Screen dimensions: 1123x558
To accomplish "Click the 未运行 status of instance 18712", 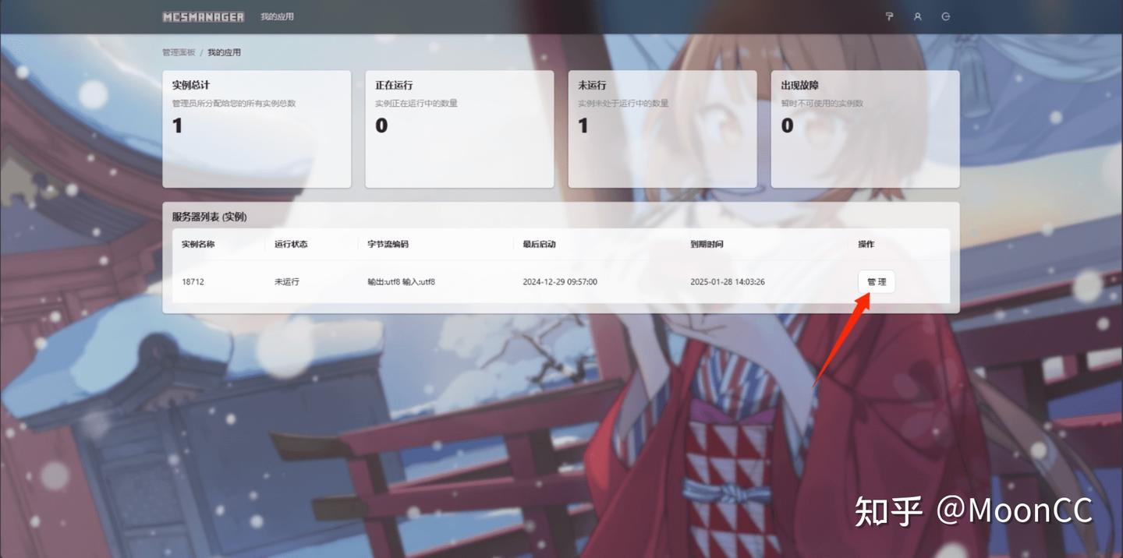I will tap(287, 281).
